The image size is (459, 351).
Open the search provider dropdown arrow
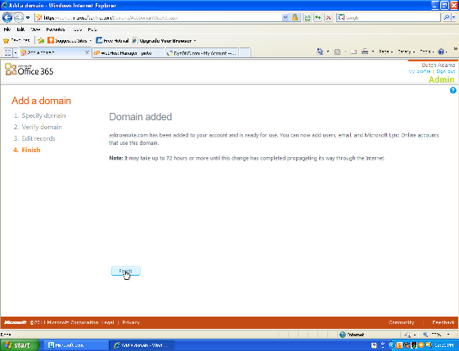click(454, 17)
